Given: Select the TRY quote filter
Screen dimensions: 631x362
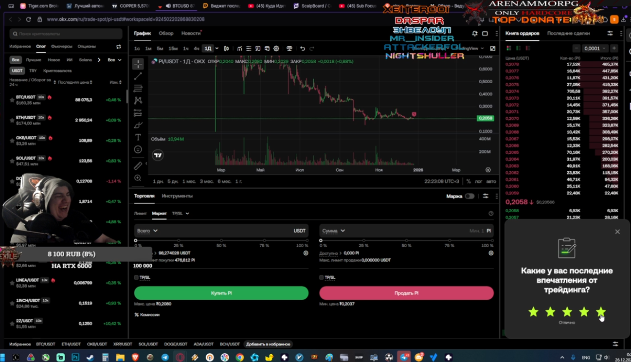Looking at the screenshot, I should (x=33, y=71).
